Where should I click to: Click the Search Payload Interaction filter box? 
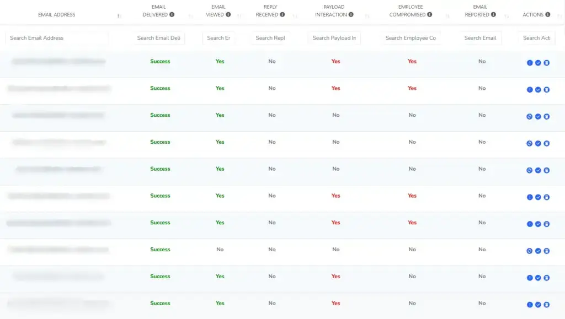[334, 38]
